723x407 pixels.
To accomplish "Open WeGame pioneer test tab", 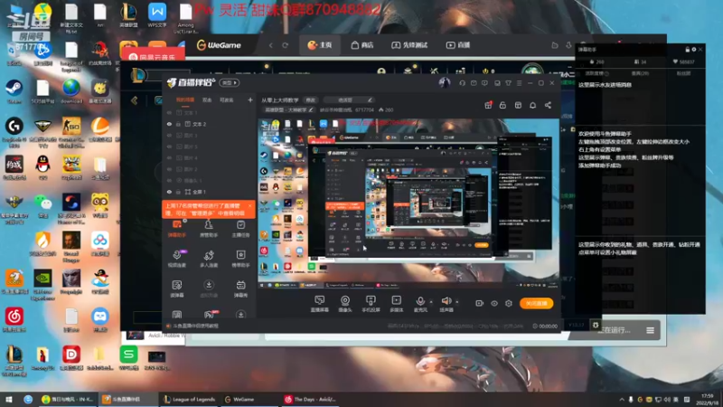I will coord(409,44).
